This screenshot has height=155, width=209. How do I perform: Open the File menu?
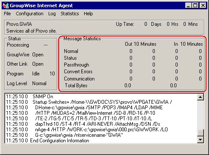(7, 14)
